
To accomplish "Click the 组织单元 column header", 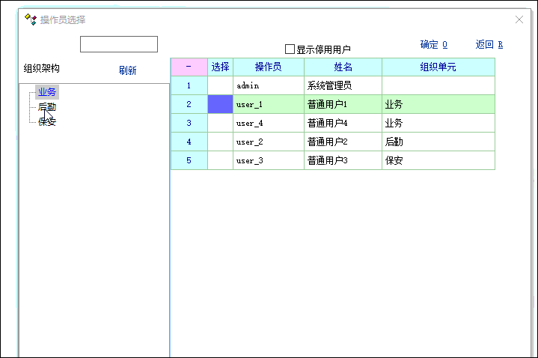I will [x=438, y=67].
